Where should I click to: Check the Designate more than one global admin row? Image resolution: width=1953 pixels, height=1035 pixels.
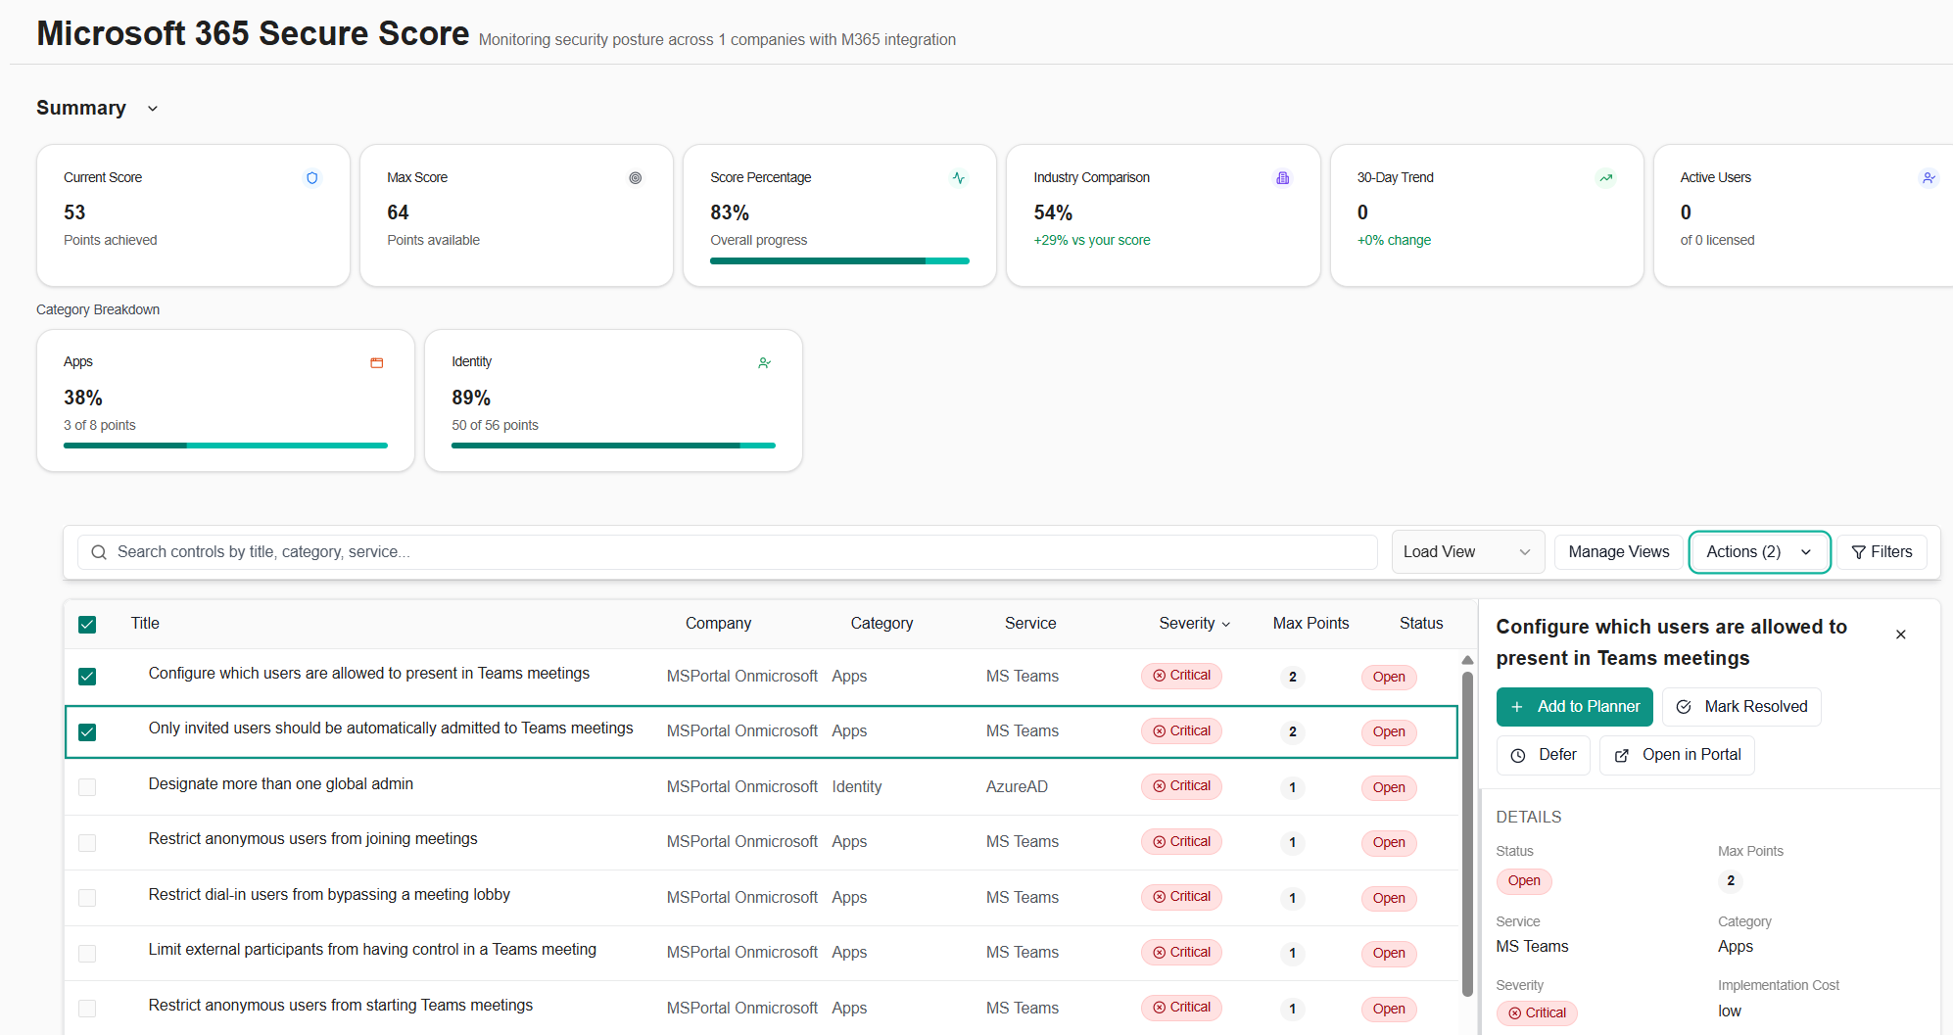pos(87,786)
